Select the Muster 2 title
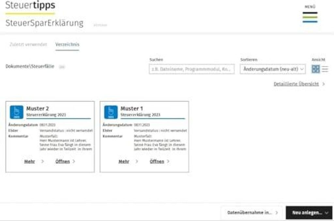Viewport: 334px width, 221px height. point(38,108)
